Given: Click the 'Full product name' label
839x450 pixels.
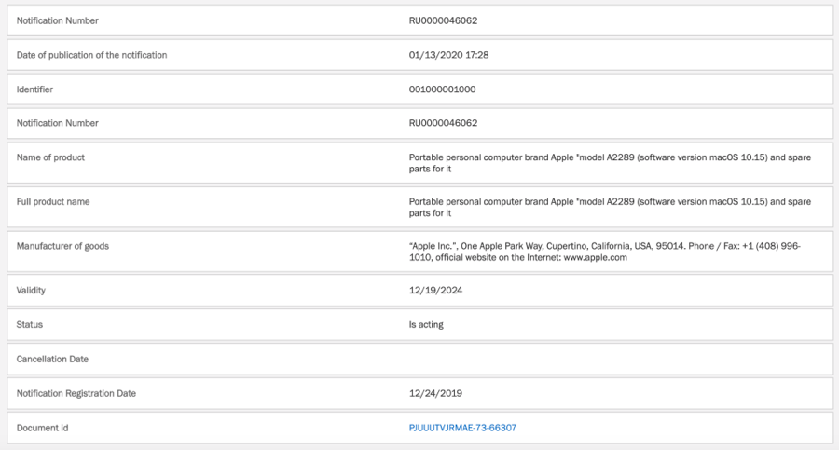Looking at the screenshot, I should click(x=53, y=202).
